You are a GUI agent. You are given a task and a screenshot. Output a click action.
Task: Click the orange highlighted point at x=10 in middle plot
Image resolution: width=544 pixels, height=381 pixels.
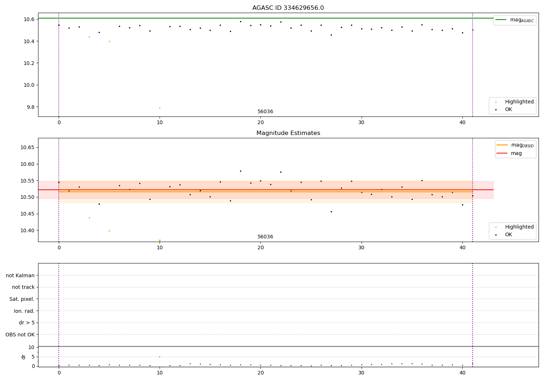click(160, 240)
